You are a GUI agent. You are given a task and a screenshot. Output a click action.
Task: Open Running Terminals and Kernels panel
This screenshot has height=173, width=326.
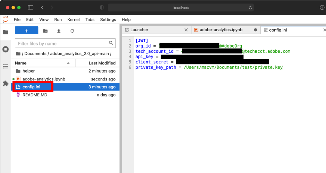(x=6, y=49)
